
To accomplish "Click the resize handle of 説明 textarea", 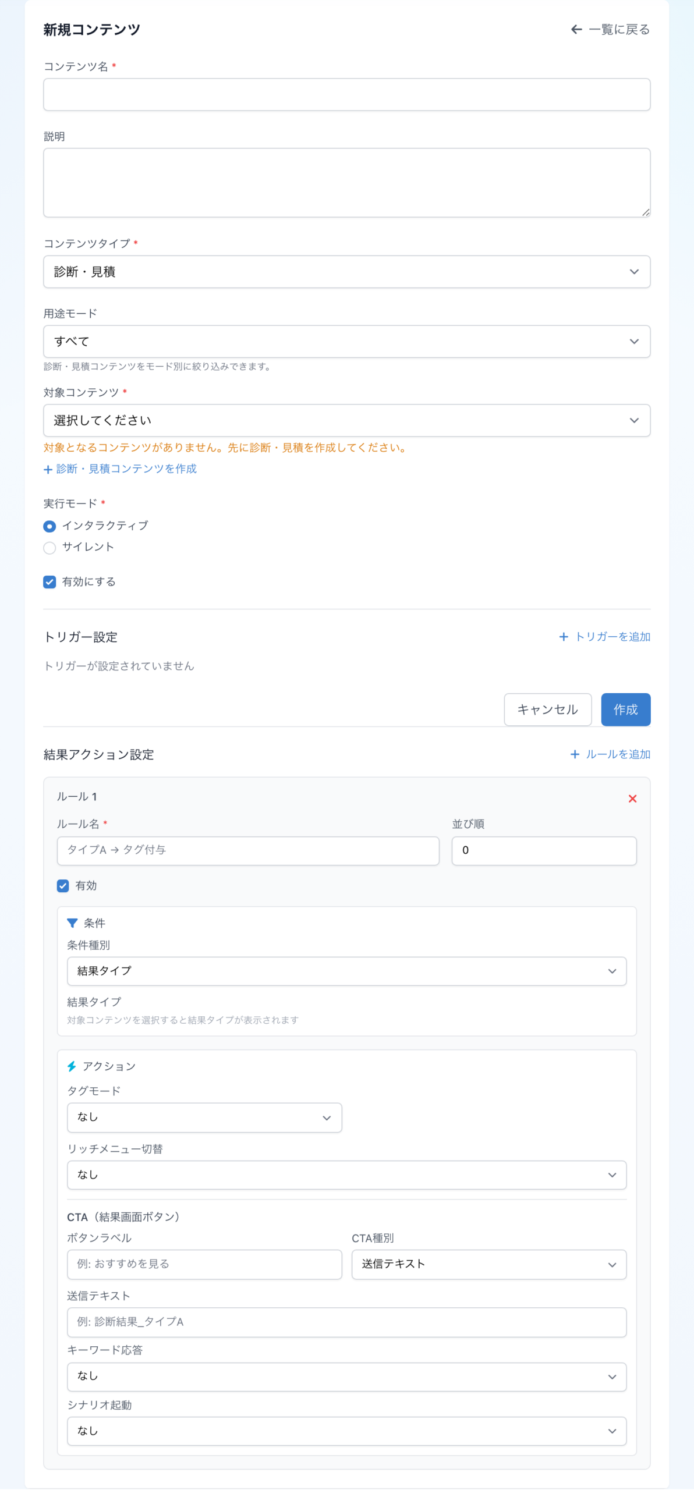I will click(x=646, y=212).
